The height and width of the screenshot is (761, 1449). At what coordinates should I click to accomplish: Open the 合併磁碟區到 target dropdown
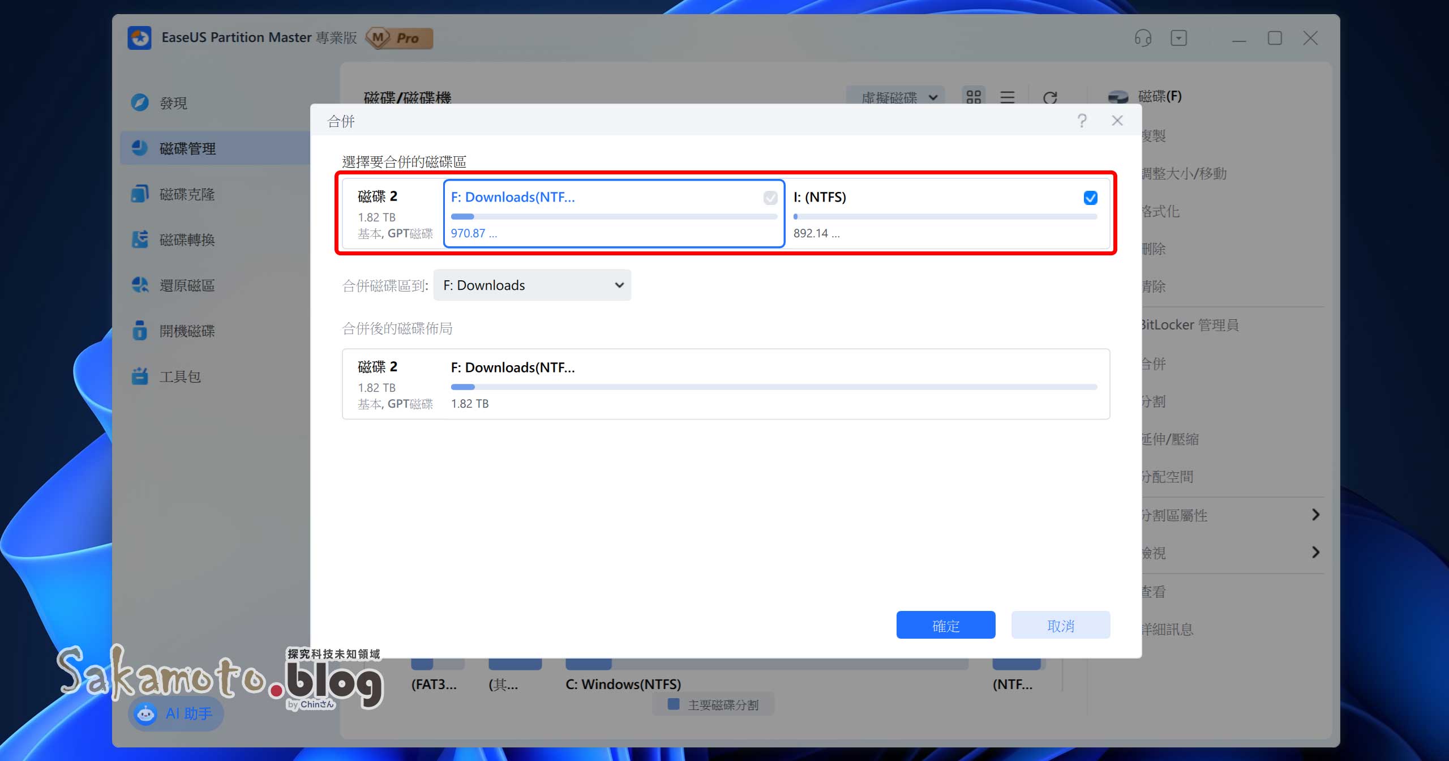tap(531, 285)
